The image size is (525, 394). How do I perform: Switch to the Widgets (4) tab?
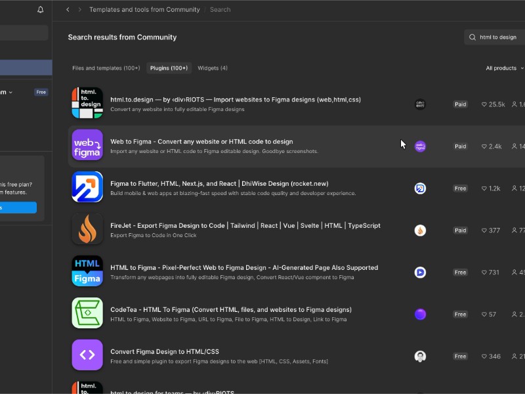(x=213, y=68)
